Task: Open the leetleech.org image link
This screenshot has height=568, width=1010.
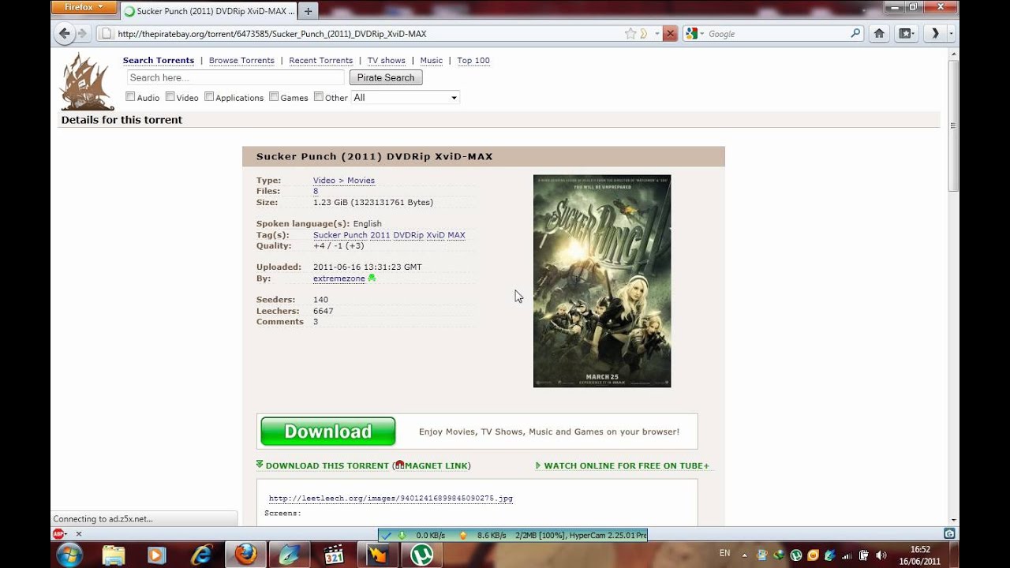Action: pos(391,499)
